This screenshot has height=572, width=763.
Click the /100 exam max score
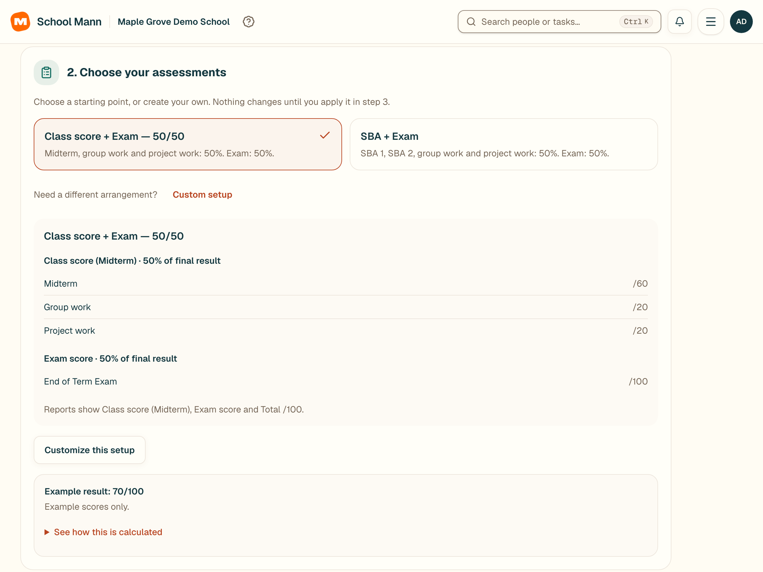638,381
